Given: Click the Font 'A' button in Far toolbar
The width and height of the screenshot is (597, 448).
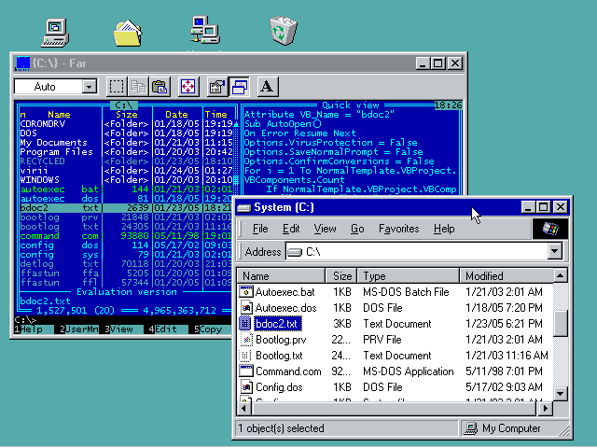Looking at the screenshot, I should click(x=268, y=87).
